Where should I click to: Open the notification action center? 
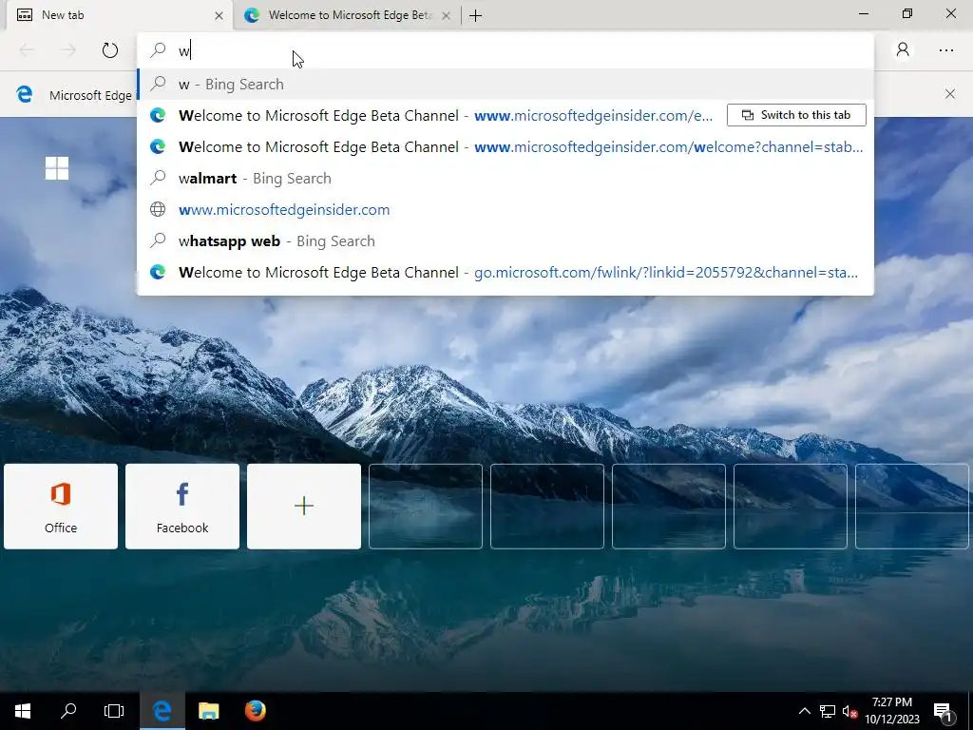pyautogui.click(x=944, y=711)
